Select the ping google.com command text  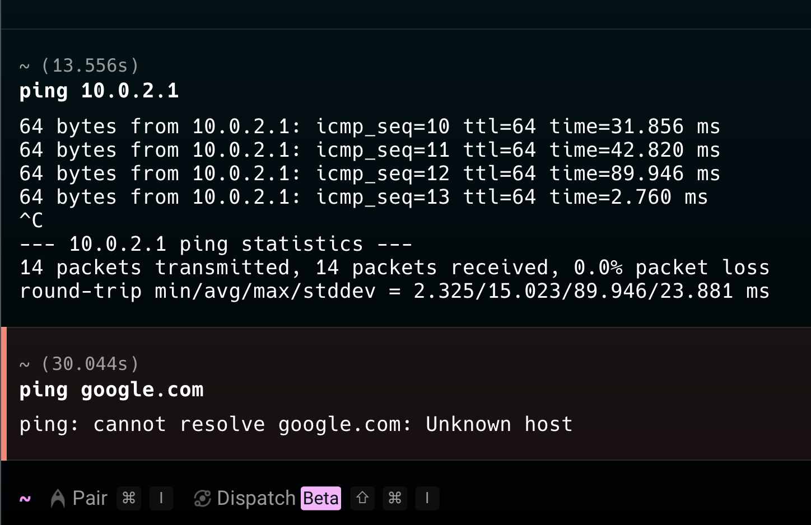pyautogui.click(x=111, y=390)
